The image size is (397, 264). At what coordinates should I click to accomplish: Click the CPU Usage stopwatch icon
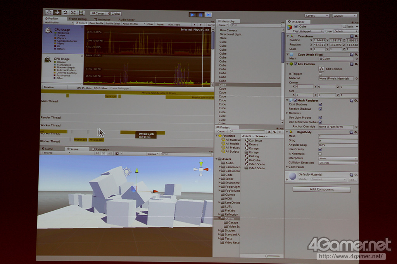[48, 30]
